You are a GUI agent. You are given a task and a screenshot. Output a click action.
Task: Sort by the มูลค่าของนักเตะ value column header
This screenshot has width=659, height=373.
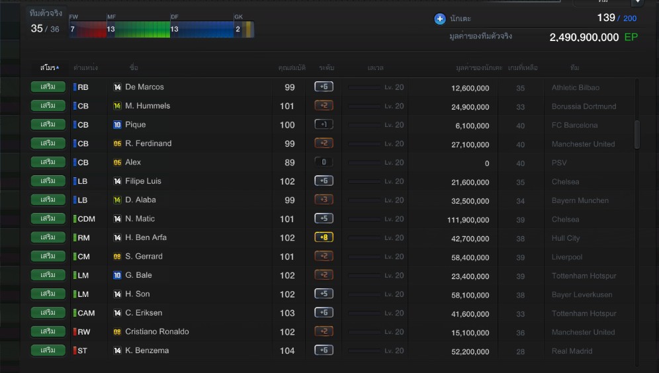[479, 67]
